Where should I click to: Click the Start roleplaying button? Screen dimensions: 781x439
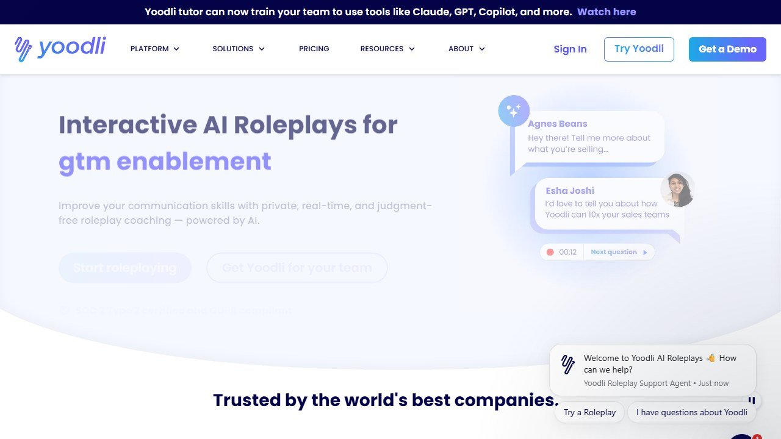point(125,268)
